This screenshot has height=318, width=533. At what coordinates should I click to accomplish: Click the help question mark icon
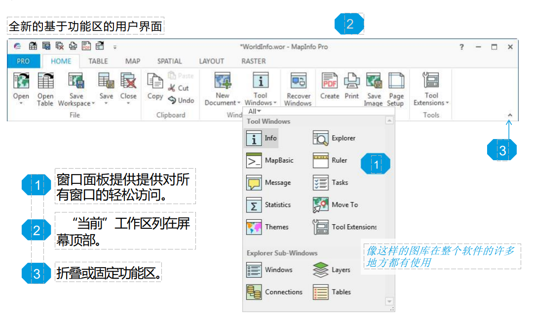(461, 47)
